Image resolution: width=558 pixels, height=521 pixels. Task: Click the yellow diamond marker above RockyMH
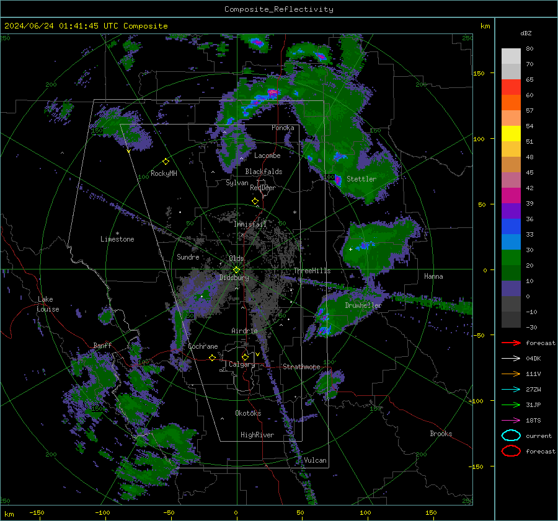(x=166, y=162)
